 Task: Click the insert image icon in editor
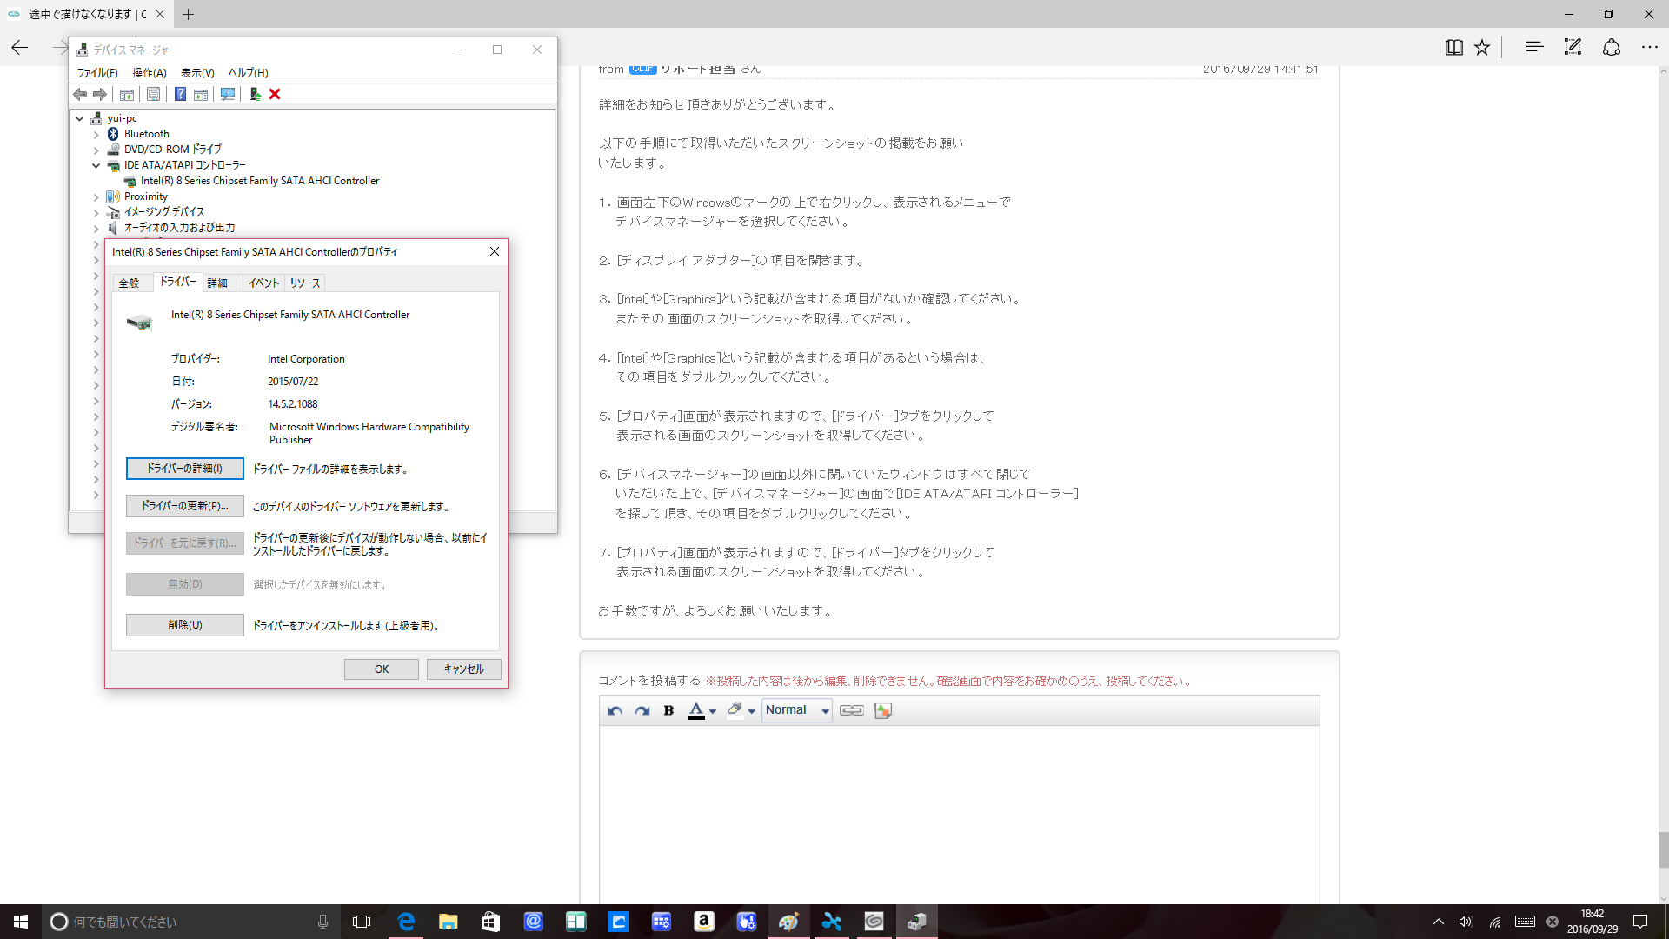point(883,710)
